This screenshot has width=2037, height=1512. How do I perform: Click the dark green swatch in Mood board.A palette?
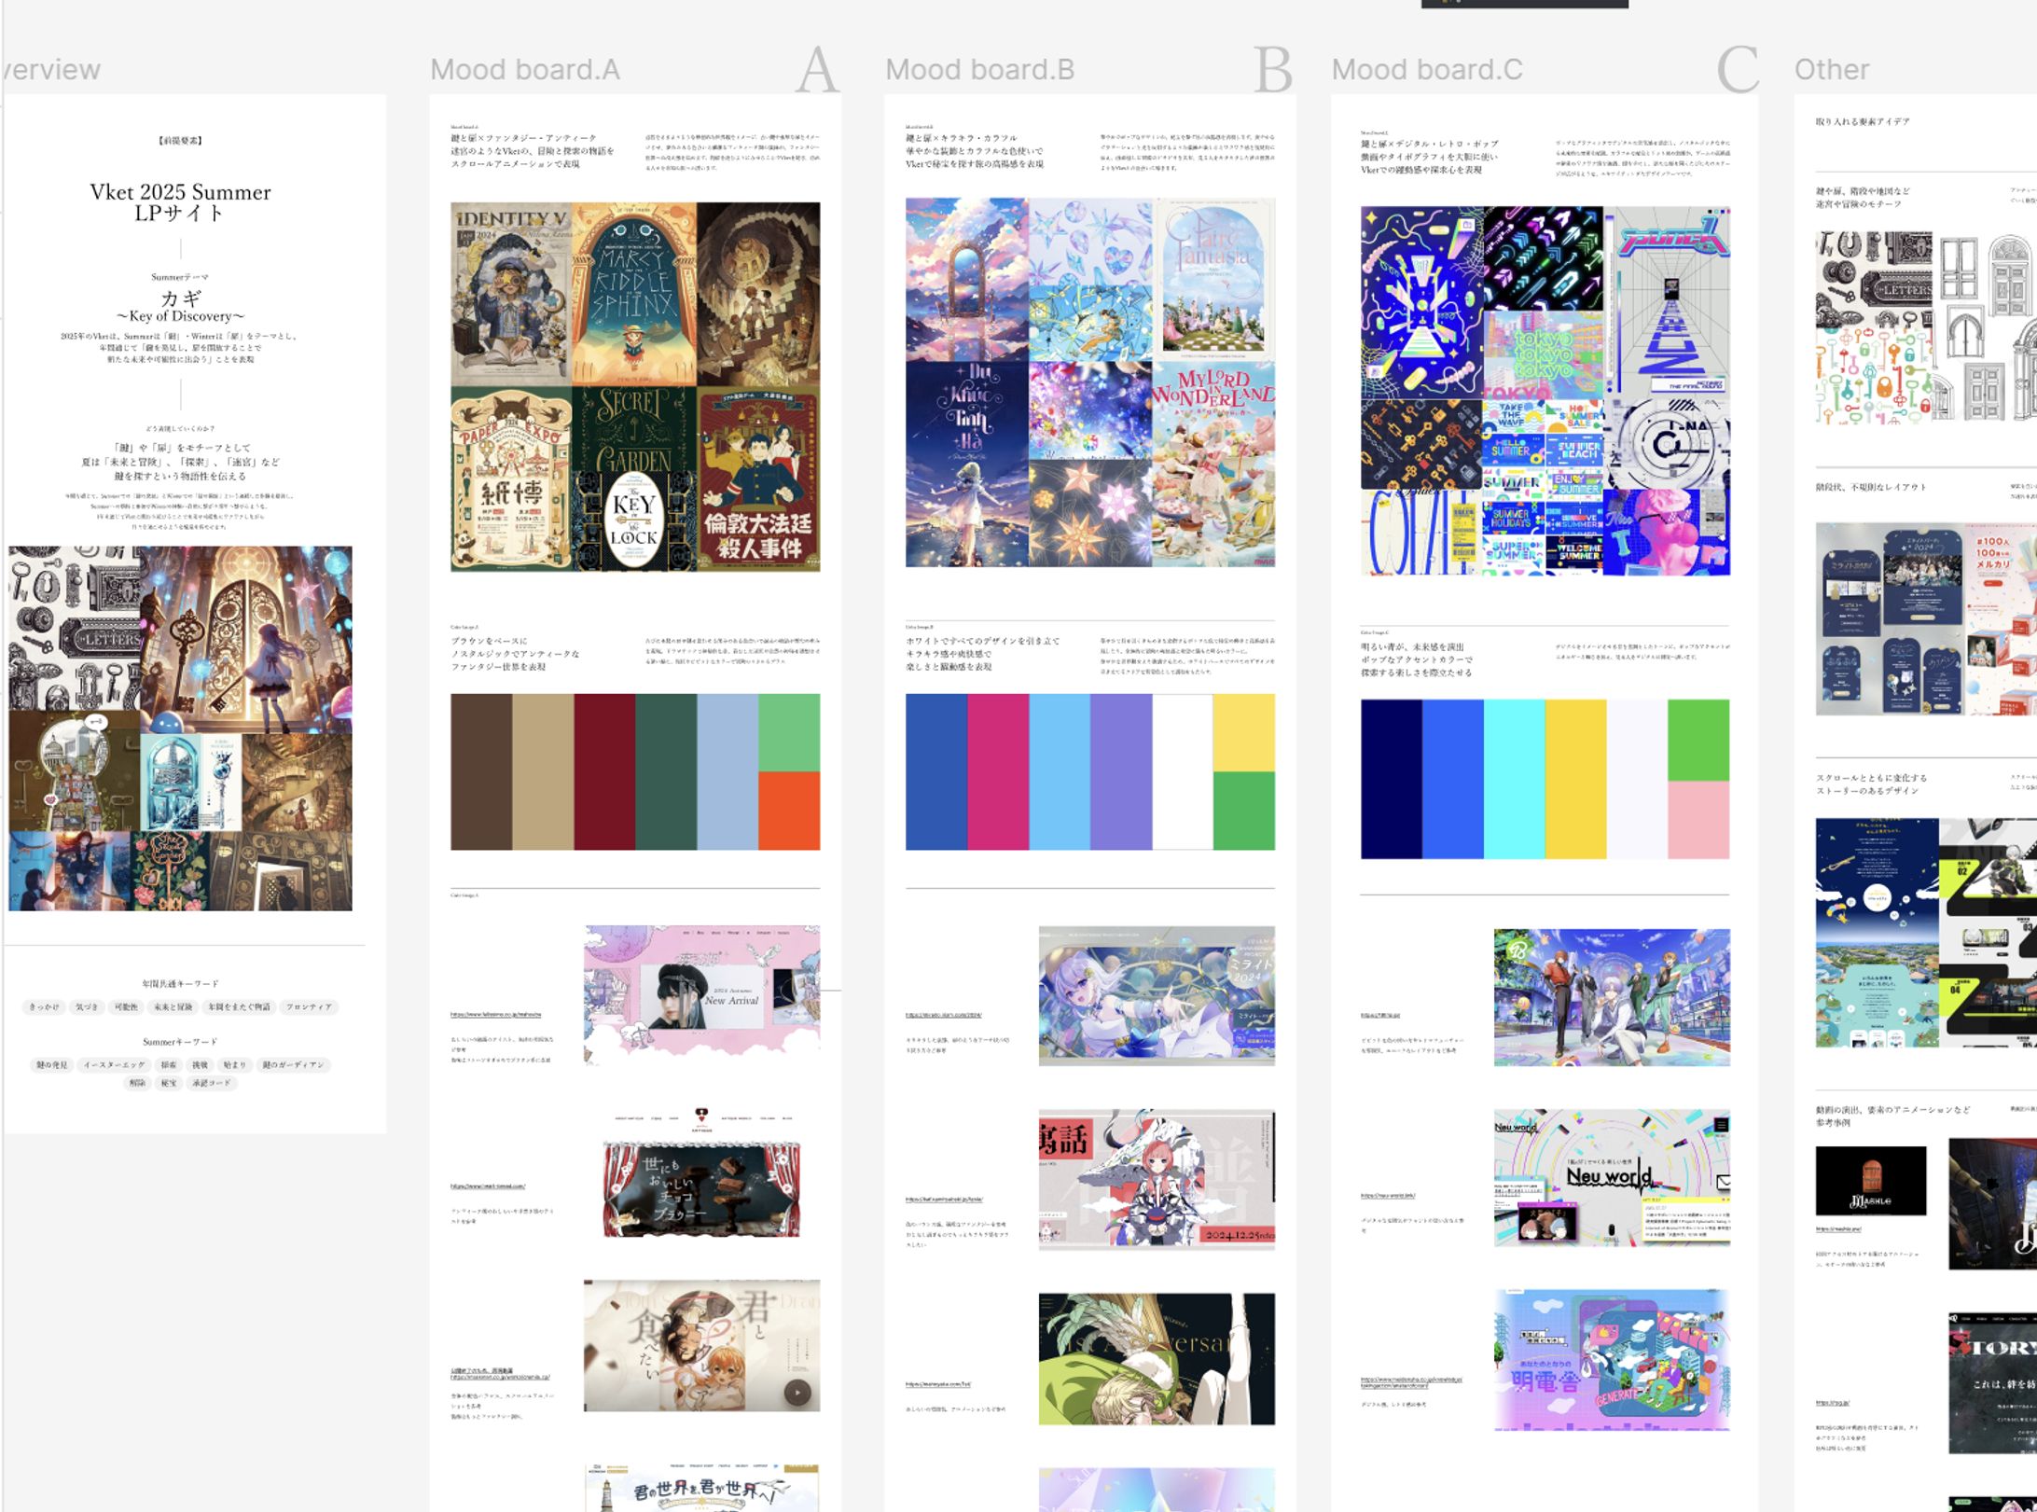tap(666, 771)
